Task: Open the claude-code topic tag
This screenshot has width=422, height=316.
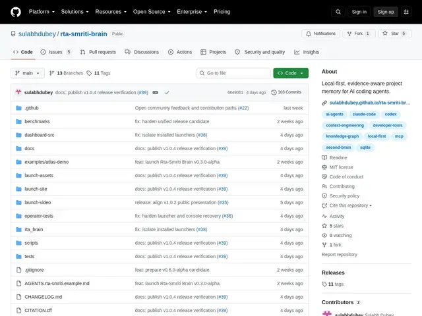Action: 364,114
